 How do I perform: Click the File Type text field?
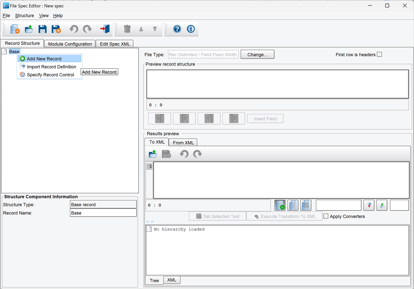click(x=203, y=54)
